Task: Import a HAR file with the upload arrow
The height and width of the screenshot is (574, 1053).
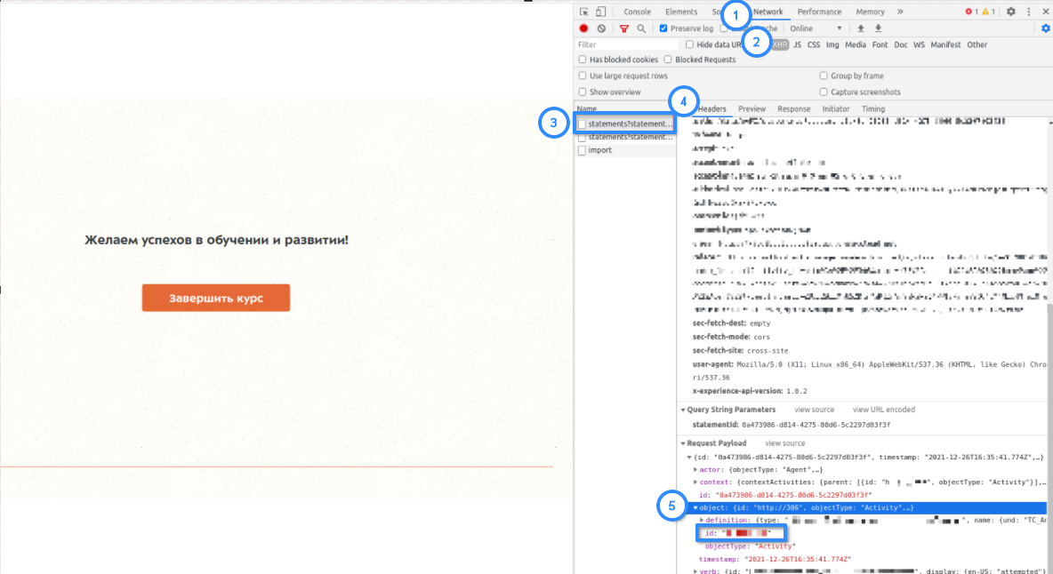Action: (861, 28)
